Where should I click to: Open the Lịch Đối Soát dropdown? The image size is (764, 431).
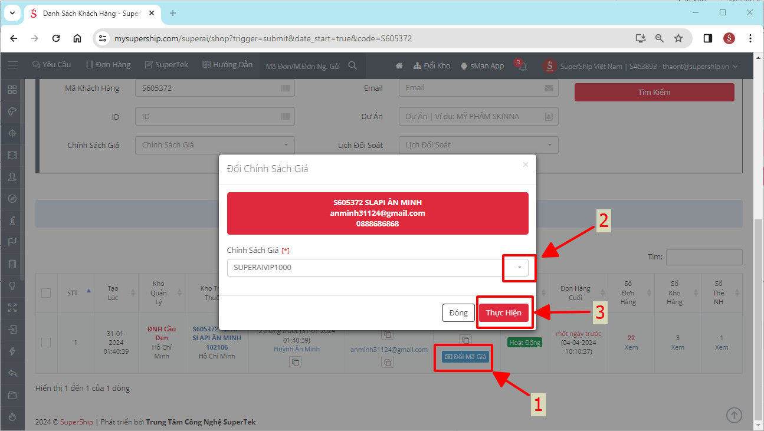click(x=478, y=145)
